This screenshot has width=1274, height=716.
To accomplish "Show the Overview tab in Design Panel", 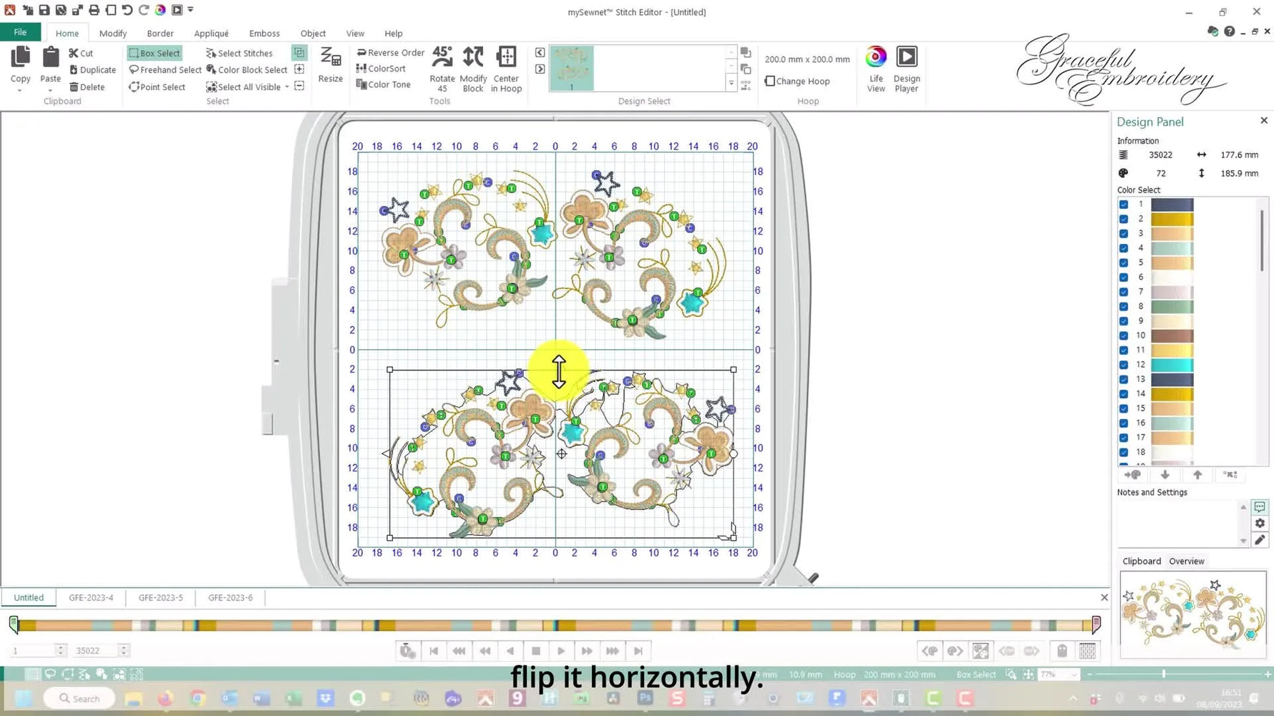I will click(x=1187, y=561).
